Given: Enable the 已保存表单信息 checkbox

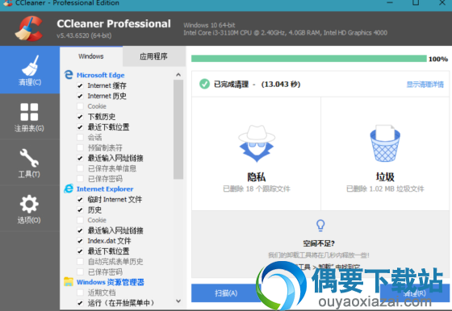Looking at the screenshot, I should 80,168.
